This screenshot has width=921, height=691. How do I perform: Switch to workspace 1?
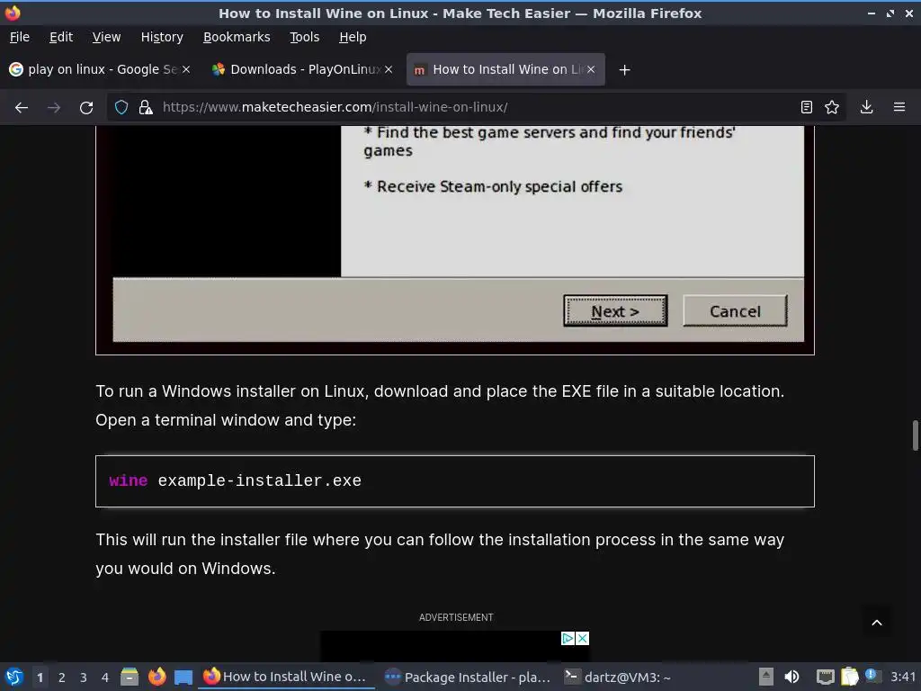coord(40,678)
